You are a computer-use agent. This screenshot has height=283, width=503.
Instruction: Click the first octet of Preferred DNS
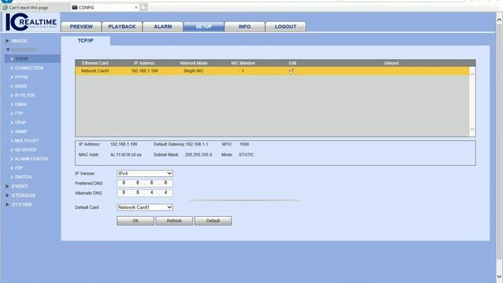(123, 183)
